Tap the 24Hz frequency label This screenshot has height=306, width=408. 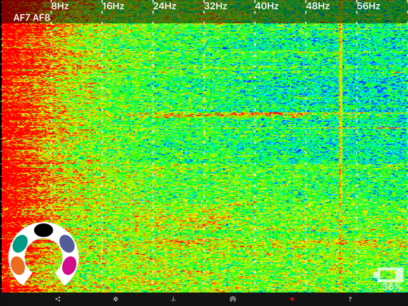pyautogui.click(x=164, y=6)
